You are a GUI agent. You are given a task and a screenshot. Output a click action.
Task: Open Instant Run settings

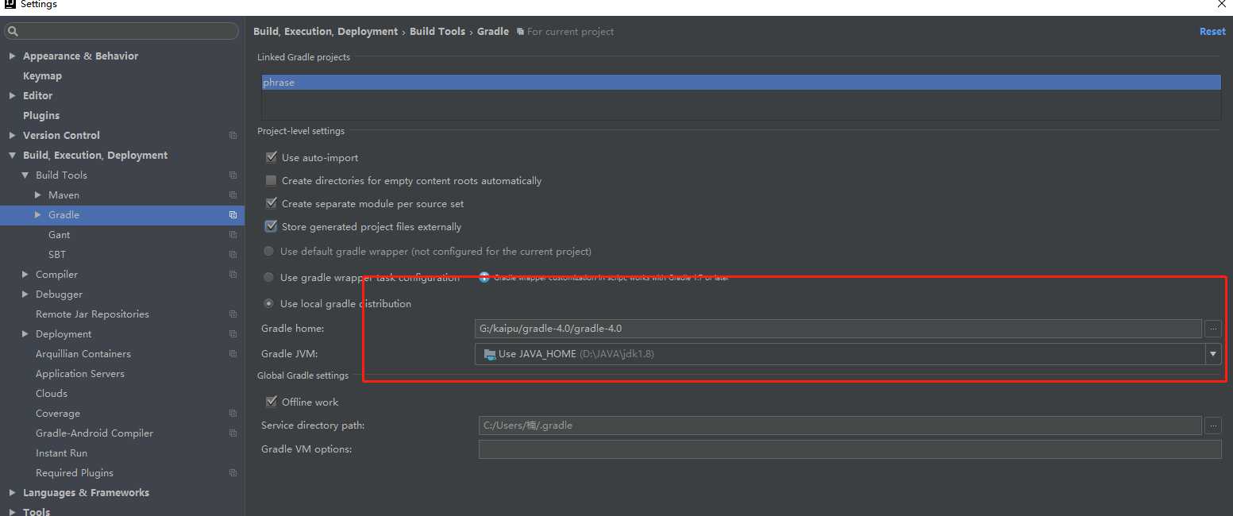click(x=61, y=453)
